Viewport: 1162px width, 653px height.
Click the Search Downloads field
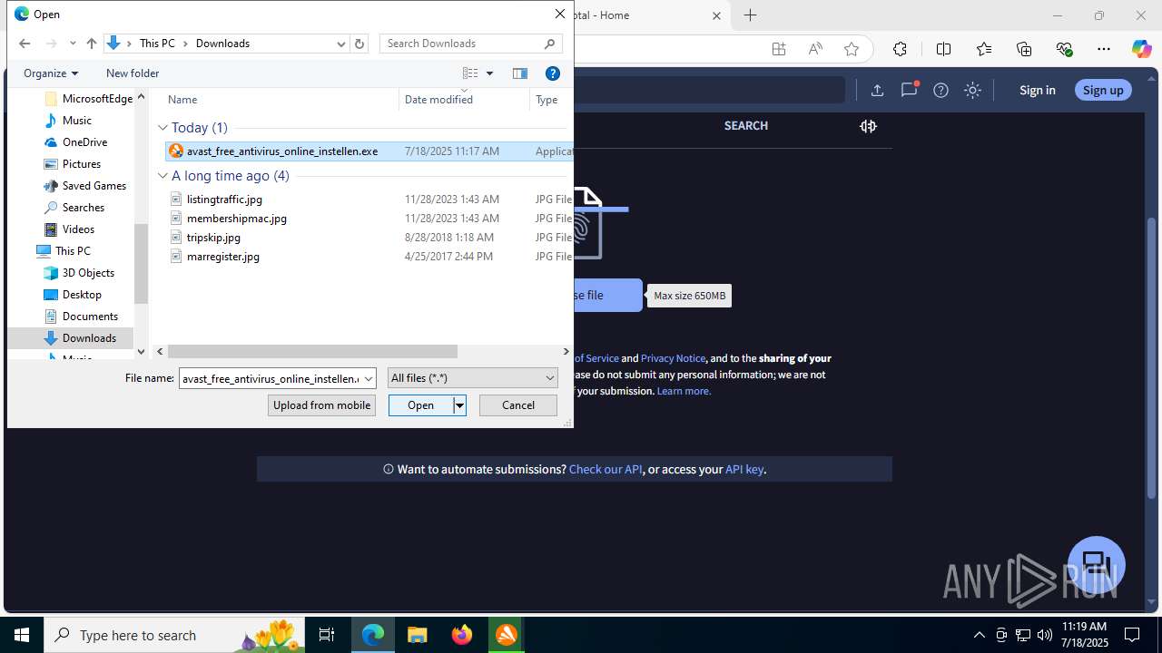471,44
